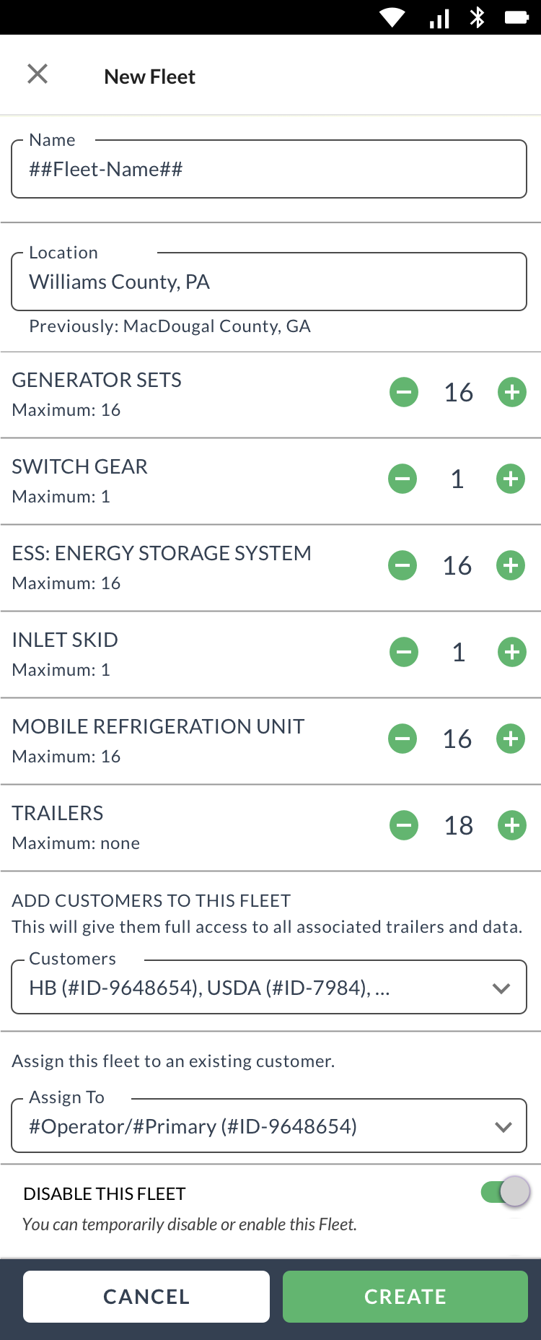Increase Inlet Skid count
Viewport: 541px width, 1340px height.
pyautogui.click(x=512, y=652)
